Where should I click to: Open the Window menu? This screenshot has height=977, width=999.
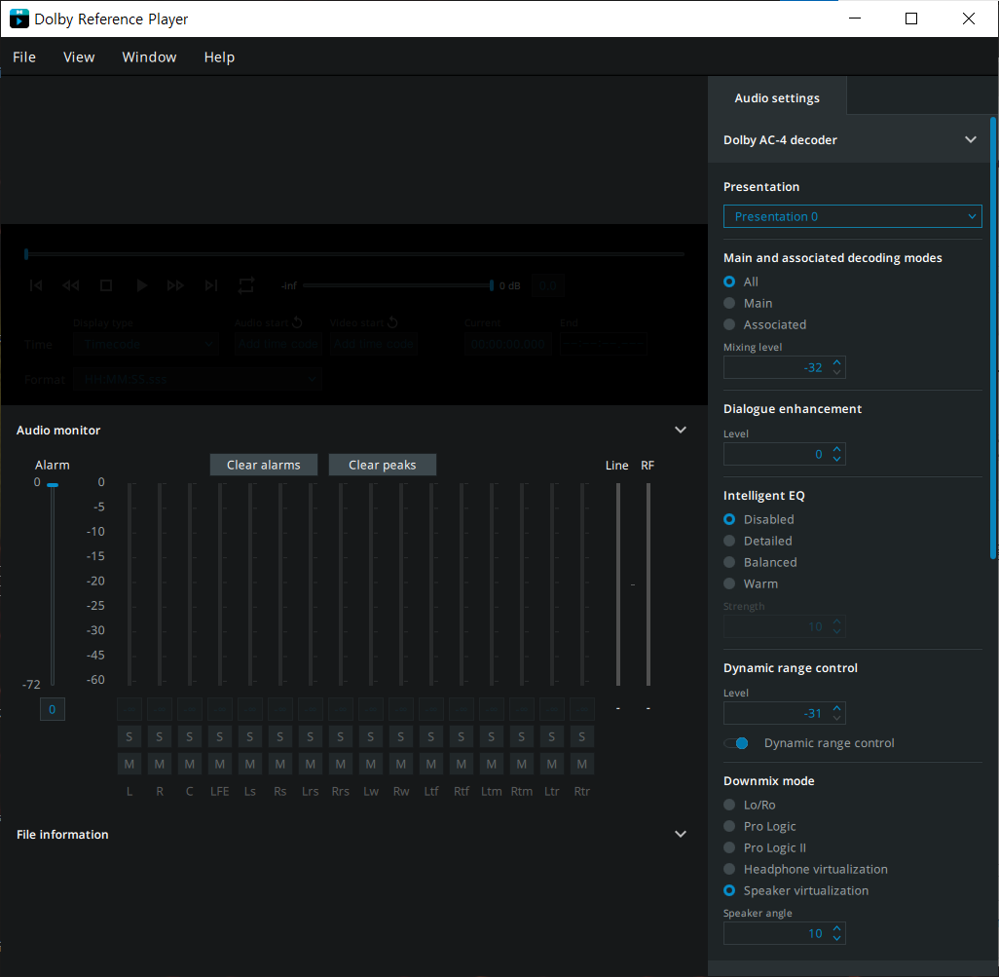pyautogui.click(x=149, y=56)
